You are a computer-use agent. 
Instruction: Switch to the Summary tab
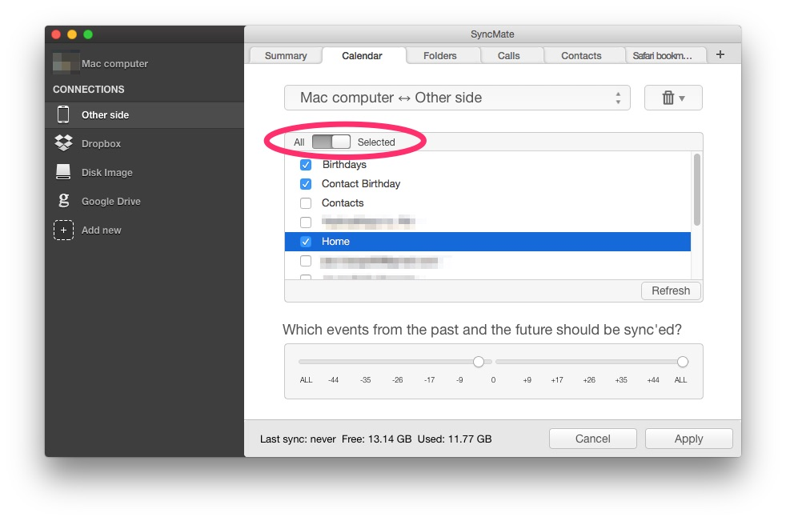286,56
